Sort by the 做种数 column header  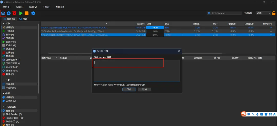(196, 24)
